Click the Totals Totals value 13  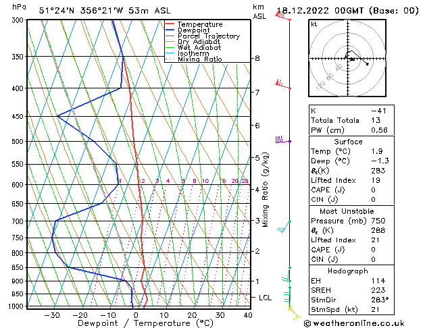click(376, 120)
